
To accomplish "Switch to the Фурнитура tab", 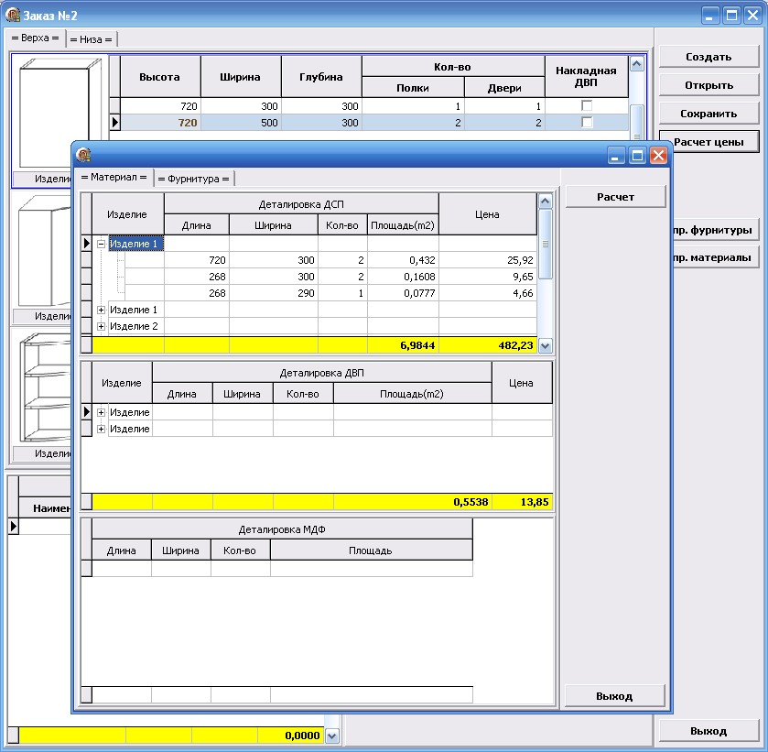I will (193, 179).
